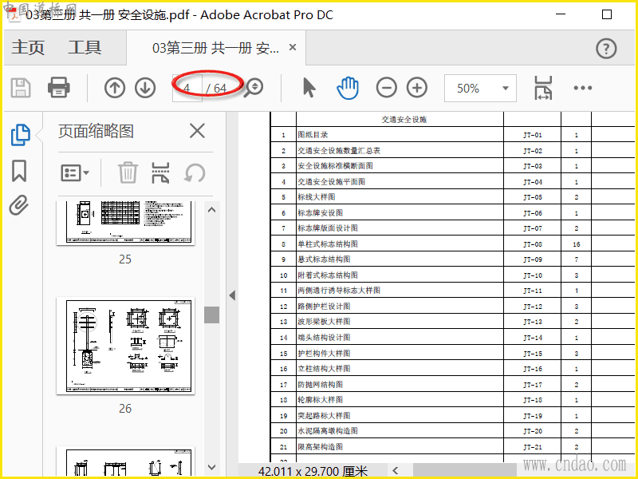Close the 页面缩略图 panel
The image size is (638, 479).
point(197,131)
